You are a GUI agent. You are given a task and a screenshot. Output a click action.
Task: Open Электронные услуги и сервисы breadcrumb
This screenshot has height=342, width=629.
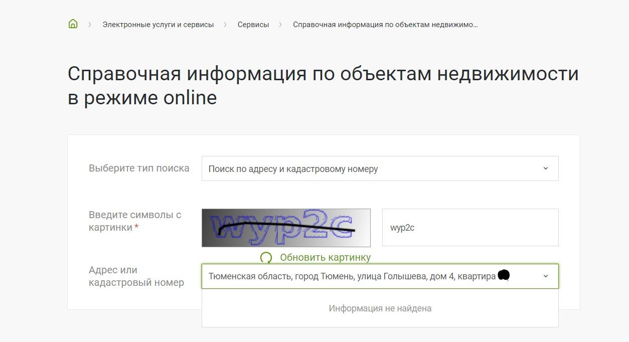click(x=158, y=25)
